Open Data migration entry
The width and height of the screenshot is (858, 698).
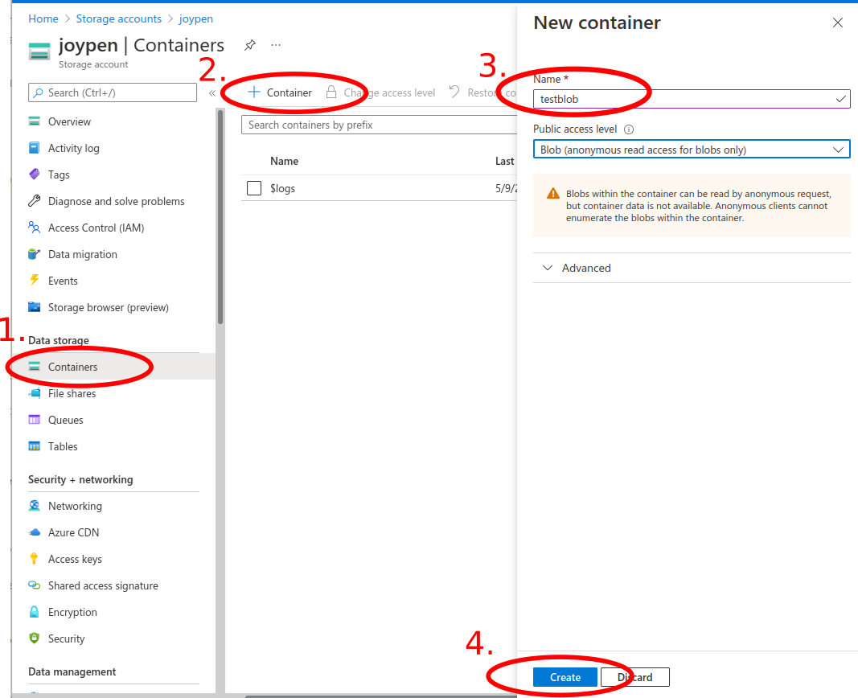coord(83,254)
